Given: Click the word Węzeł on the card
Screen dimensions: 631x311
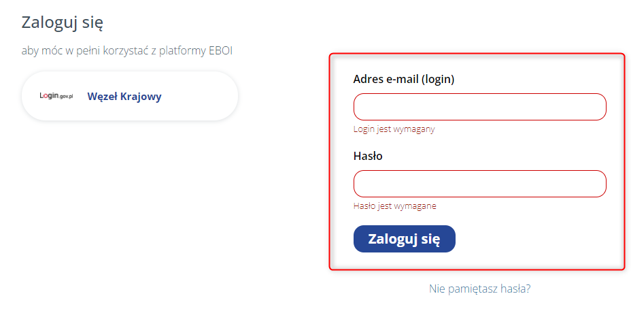Looking at the screenshot, I should pos(103,97).
